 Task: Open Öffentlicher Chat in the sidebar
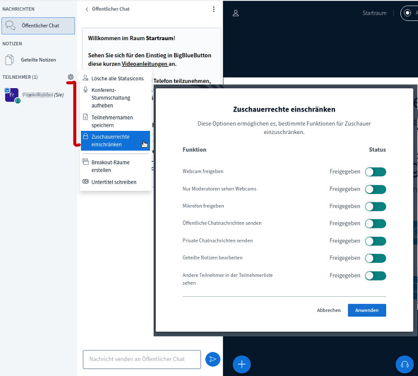point(38,26)
